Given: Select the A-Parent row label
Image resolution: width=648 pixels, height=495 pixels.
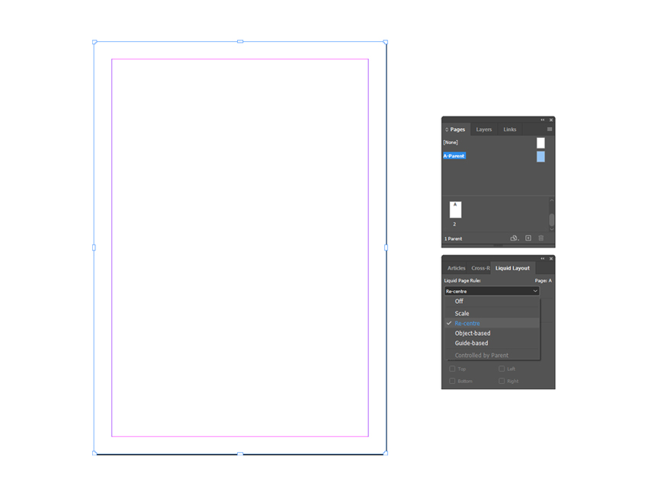Looking at the screenshot, I should click(x=454, y=156).
